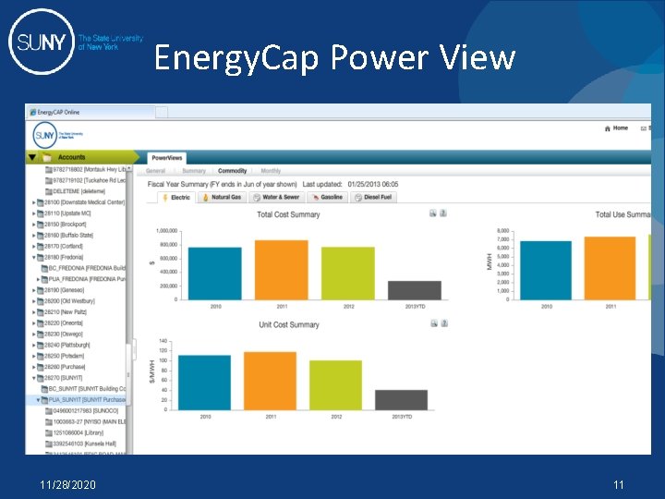The image size is (665, 499).
Task: Click the Unit Cost Summary chart title
Action: (289, 325)
